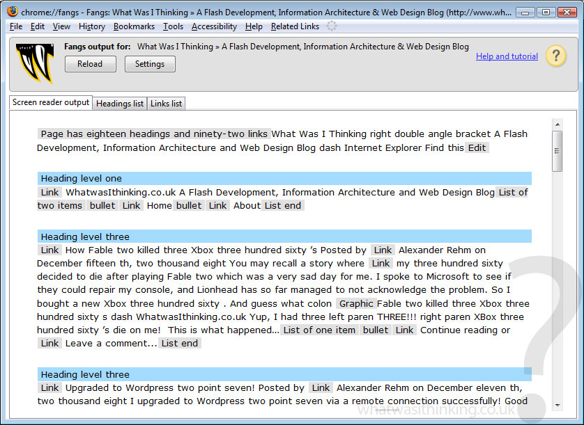Screen dimensions: 584x425
Task: Open the Tools menu
Action: tap(173, 26)
